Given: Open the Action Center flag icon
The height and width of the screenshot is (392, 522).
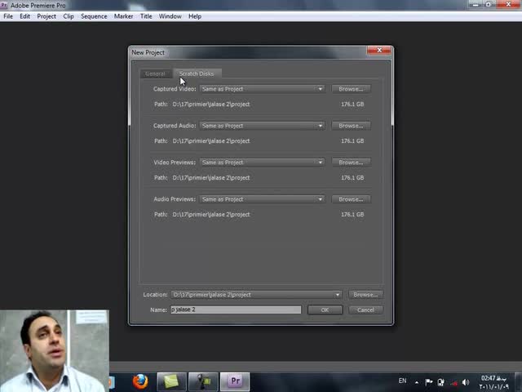Looking at the screenshot, I should pyautogui.click(x=428, y=382).
